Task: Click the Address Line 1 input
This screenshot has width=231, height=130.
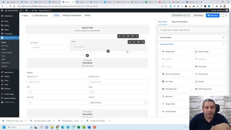Action: 56,82
